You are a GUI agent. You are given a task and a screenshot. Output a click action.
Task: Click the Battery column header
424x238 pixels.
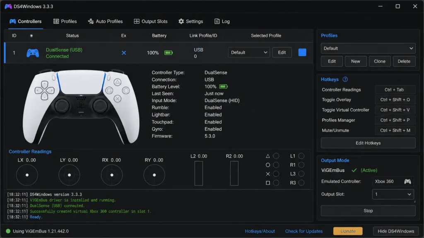pyautogui.click(x=159, y=36)
